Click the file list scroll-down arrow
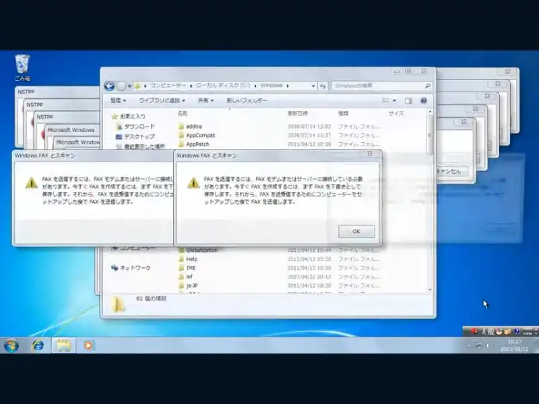The width and height of the screenshot is (539, 404). tap(430, 290)
